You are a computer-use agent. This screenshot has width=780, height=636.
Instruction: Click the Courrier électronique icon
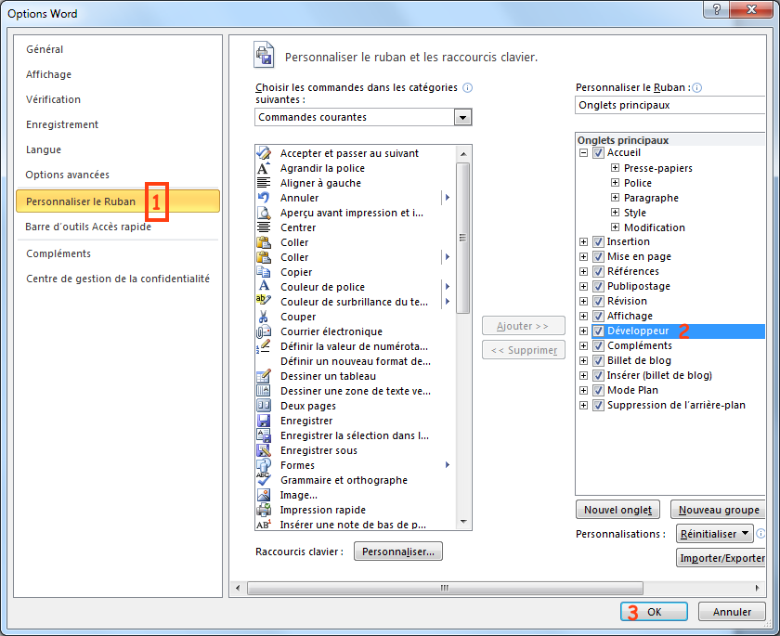tap(264, 331)
